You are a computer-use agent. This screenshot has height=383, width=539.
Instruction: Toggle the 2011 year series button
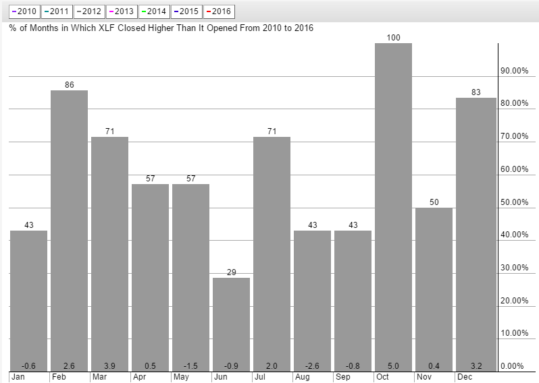[x=57, y=11]
